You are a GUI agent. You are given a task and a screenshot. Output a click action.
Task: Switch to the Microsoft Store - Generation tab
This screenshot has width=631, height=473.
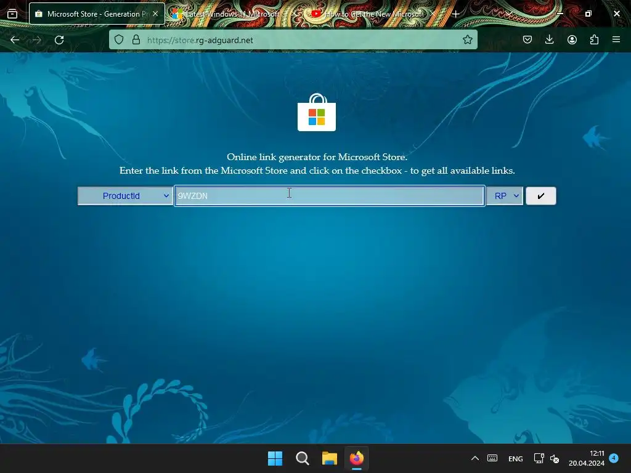click(97, 14)
